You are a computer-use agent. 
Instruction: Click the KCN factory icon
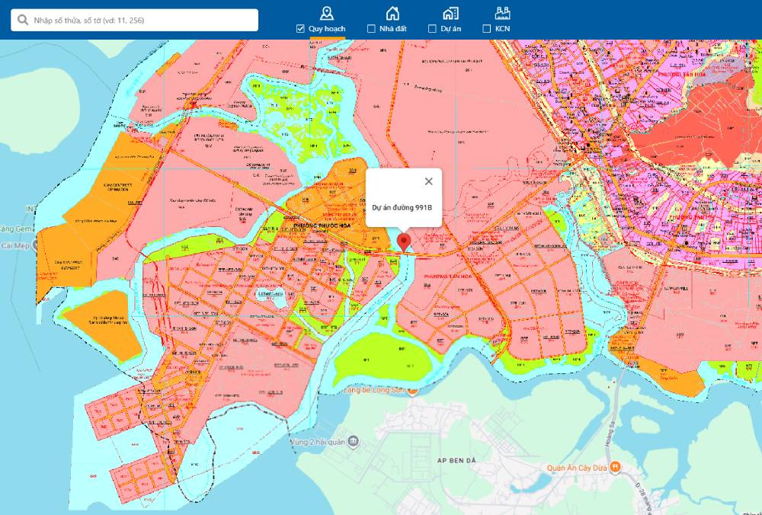pos(502,13)
